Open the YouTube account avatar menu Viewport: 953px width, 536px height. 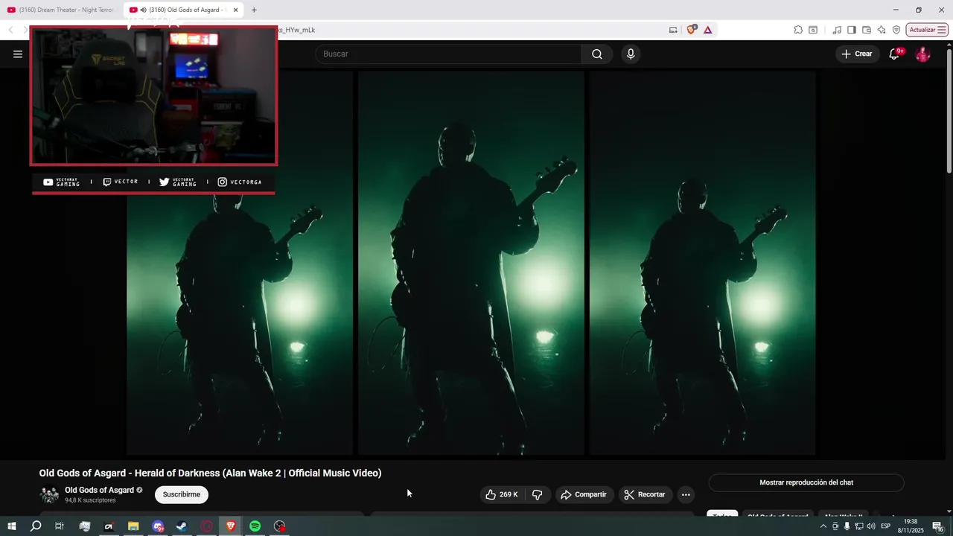click(922, 54)
